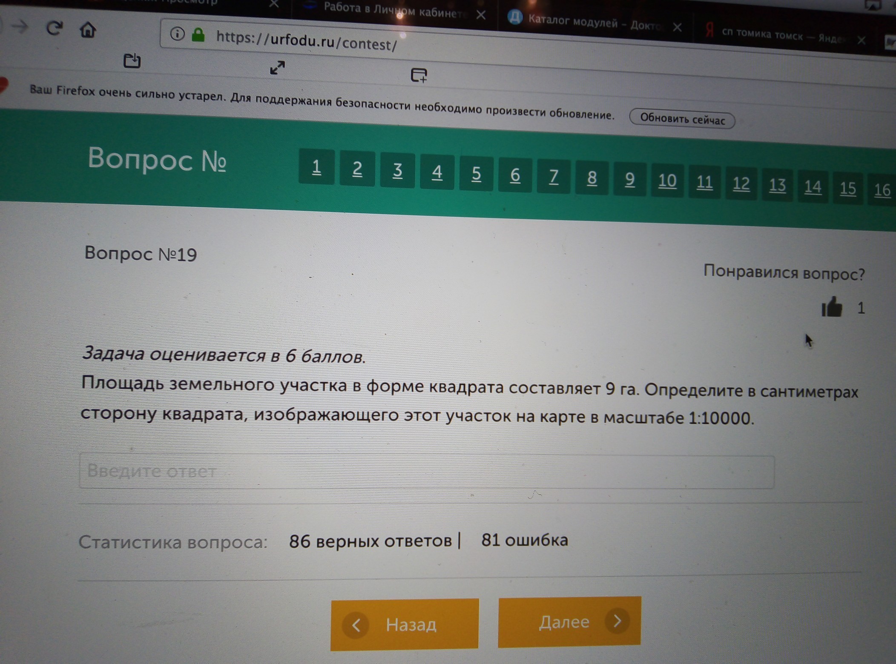Image resolution: width=896 pixels, height=664 pixels.
Task: Click the site information icon in address bar
Action: point(177,34)
